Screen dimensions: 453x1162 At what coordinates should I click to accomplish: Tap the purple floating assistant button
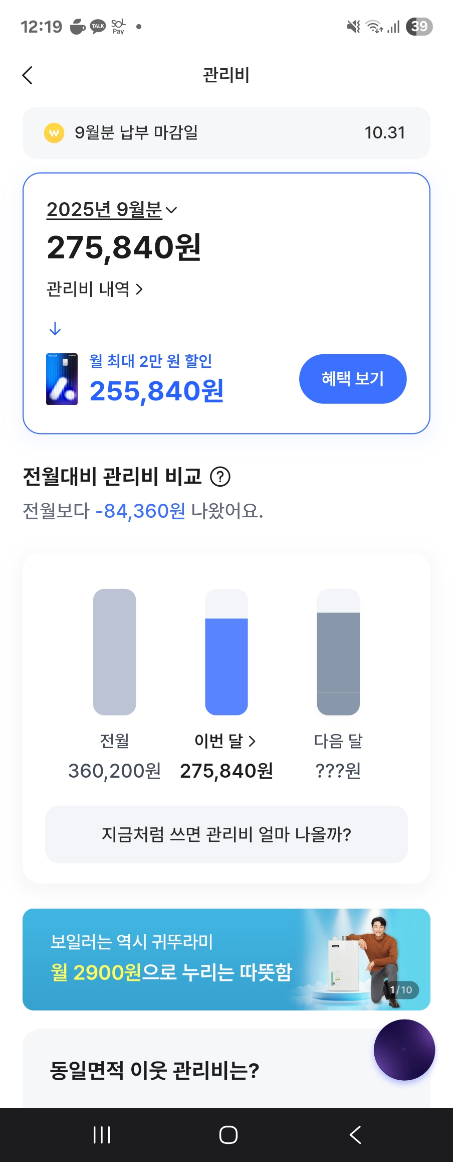[404, 1050]
